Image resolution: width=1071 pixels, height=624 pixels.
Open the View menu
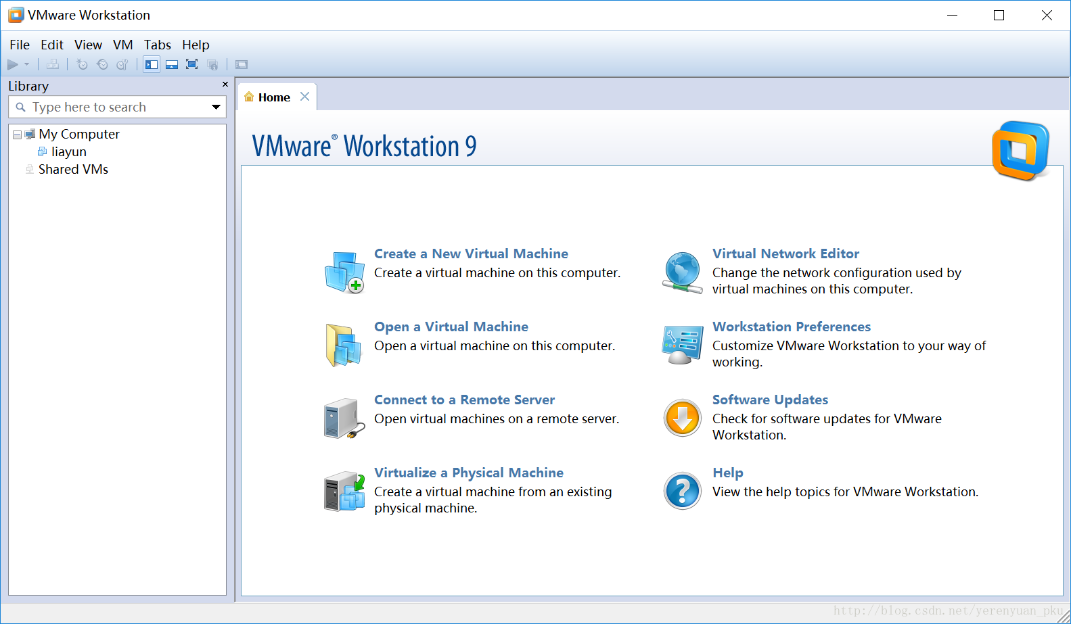(88, 45)
